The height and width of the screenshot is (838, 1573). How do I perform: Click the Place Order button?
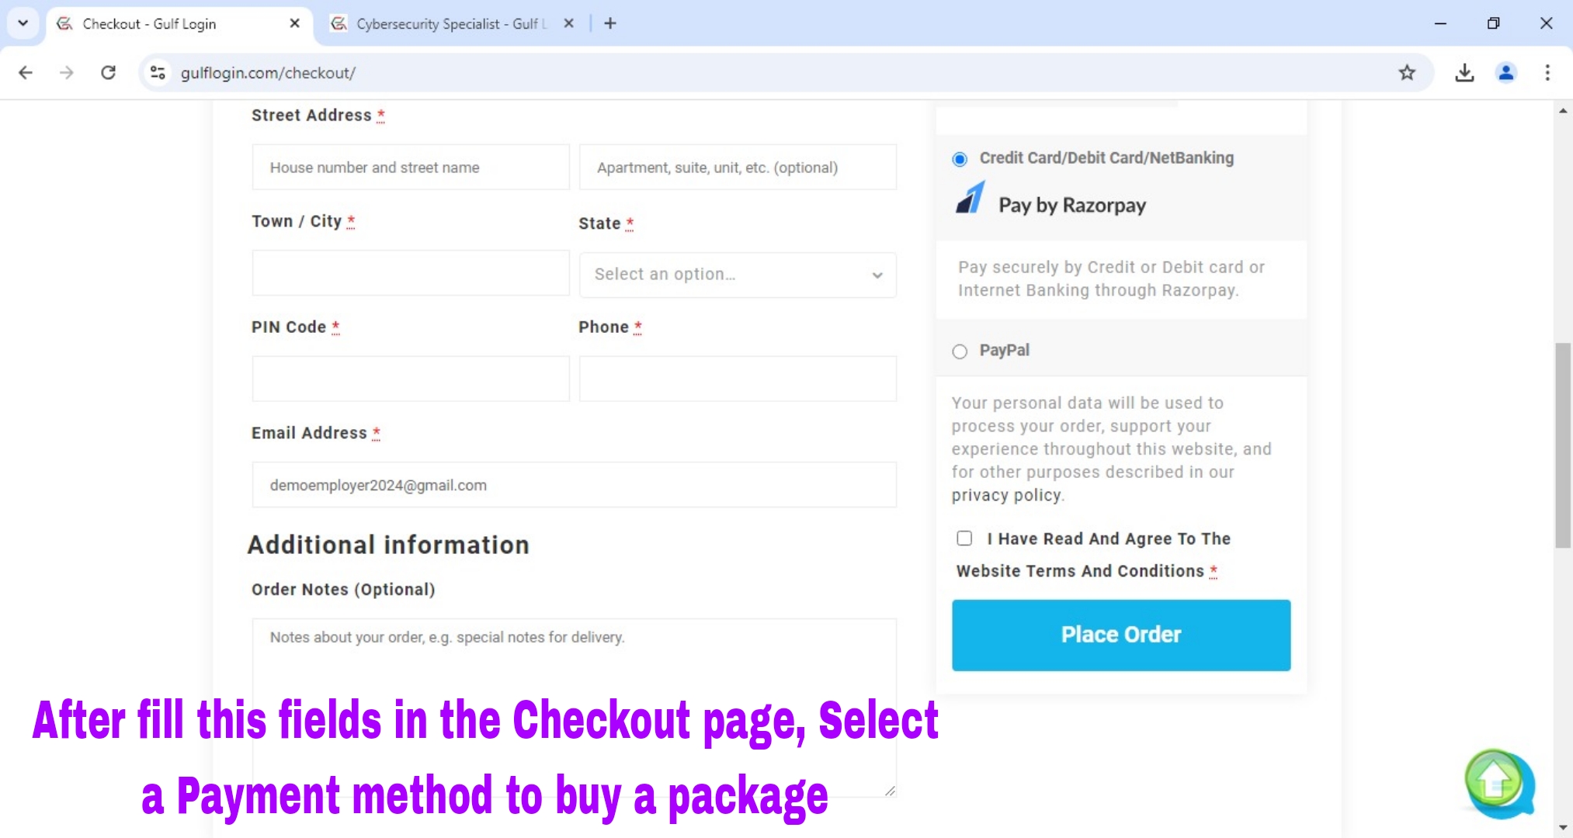click(1120, 635)
